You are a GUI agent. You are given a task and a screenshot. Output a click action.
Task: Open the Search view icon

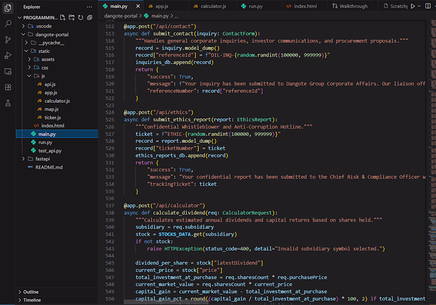[8, 24]
